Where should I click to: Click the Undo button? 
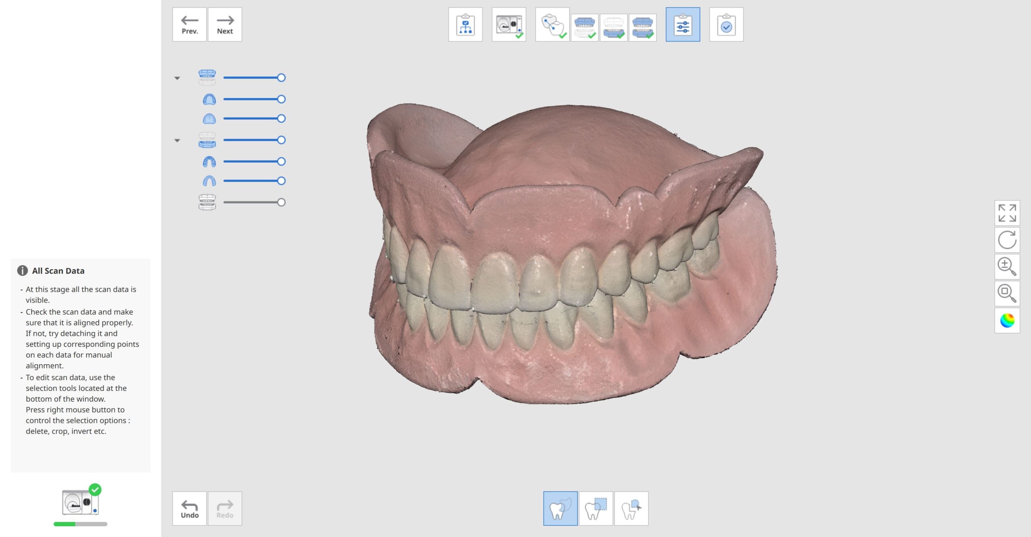pyautogui.click(x=189, y=508)
